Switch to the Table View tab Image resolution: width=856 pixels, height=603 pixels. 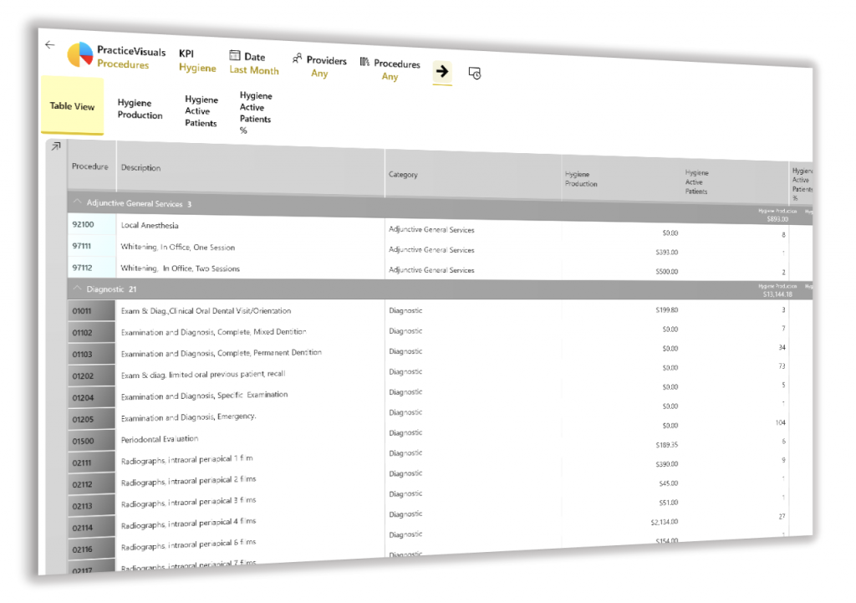coord(72,106)
